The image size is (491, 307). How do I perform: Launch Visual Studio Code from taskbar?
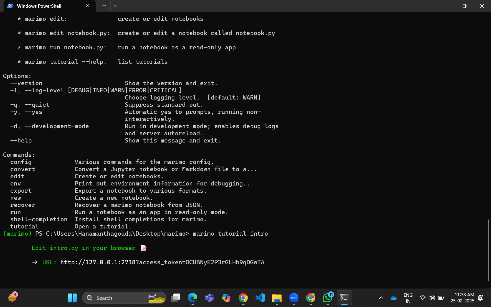pos(260,298)
